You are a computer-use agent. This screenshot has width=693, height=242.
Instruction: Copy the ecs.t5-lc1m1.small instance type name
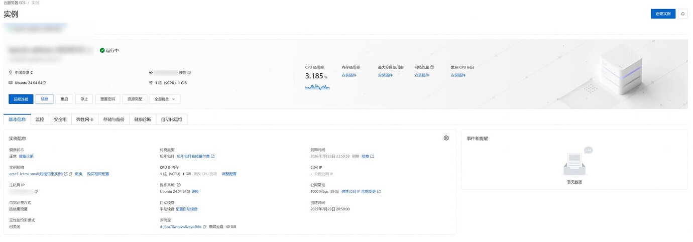tap(70, 174)
